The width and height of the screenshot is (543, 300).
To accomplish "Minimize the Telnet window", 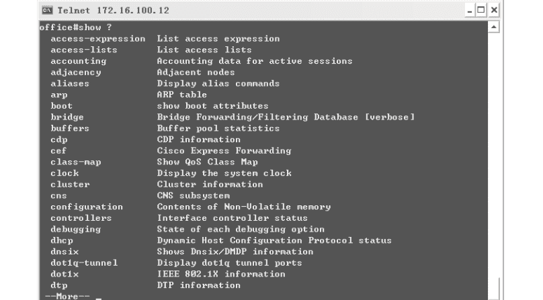I will click(x=470, y=11).
